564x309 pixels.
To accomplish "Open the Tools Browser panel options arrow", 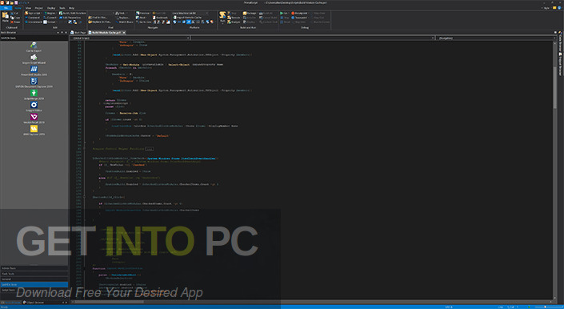I will pos(58,32).
